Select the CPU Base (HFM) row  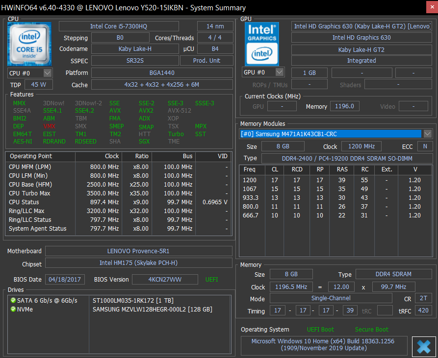(119, 184)
